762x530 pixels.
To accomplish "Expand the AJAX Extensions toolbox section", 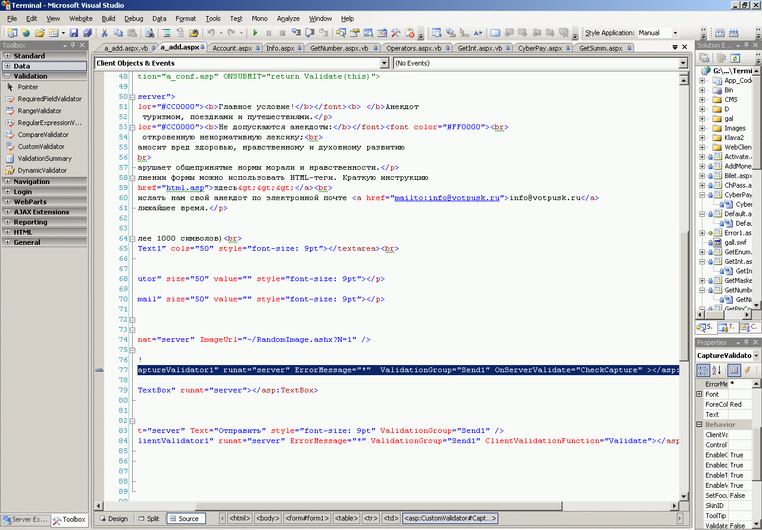I will click(x=7, y=212).
